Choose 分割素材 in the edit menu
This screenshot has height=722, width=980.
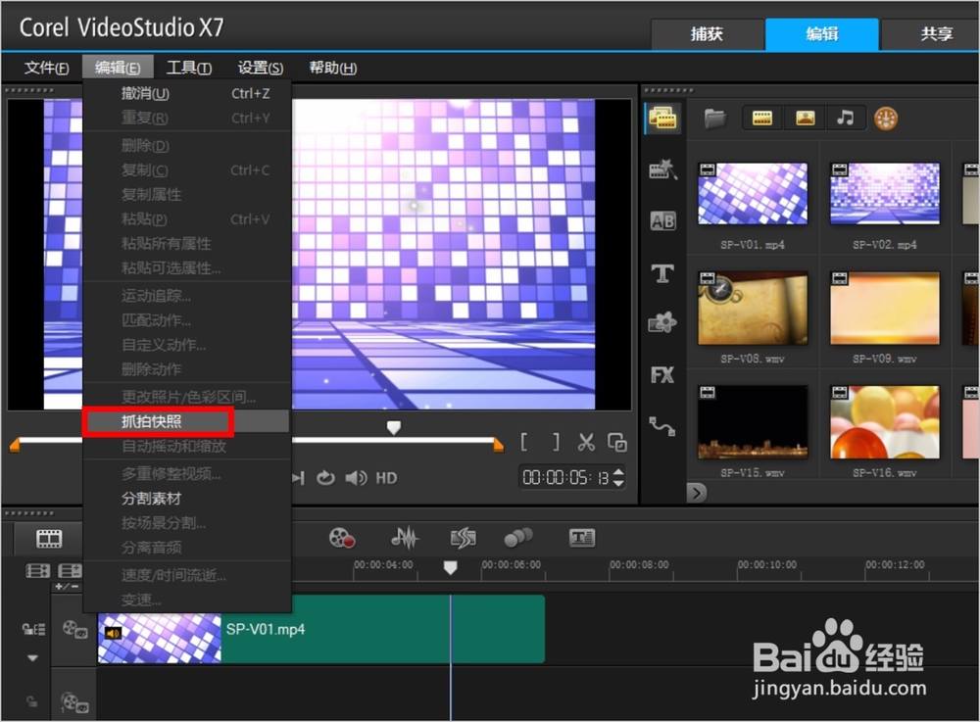click(x=186, y=499)
